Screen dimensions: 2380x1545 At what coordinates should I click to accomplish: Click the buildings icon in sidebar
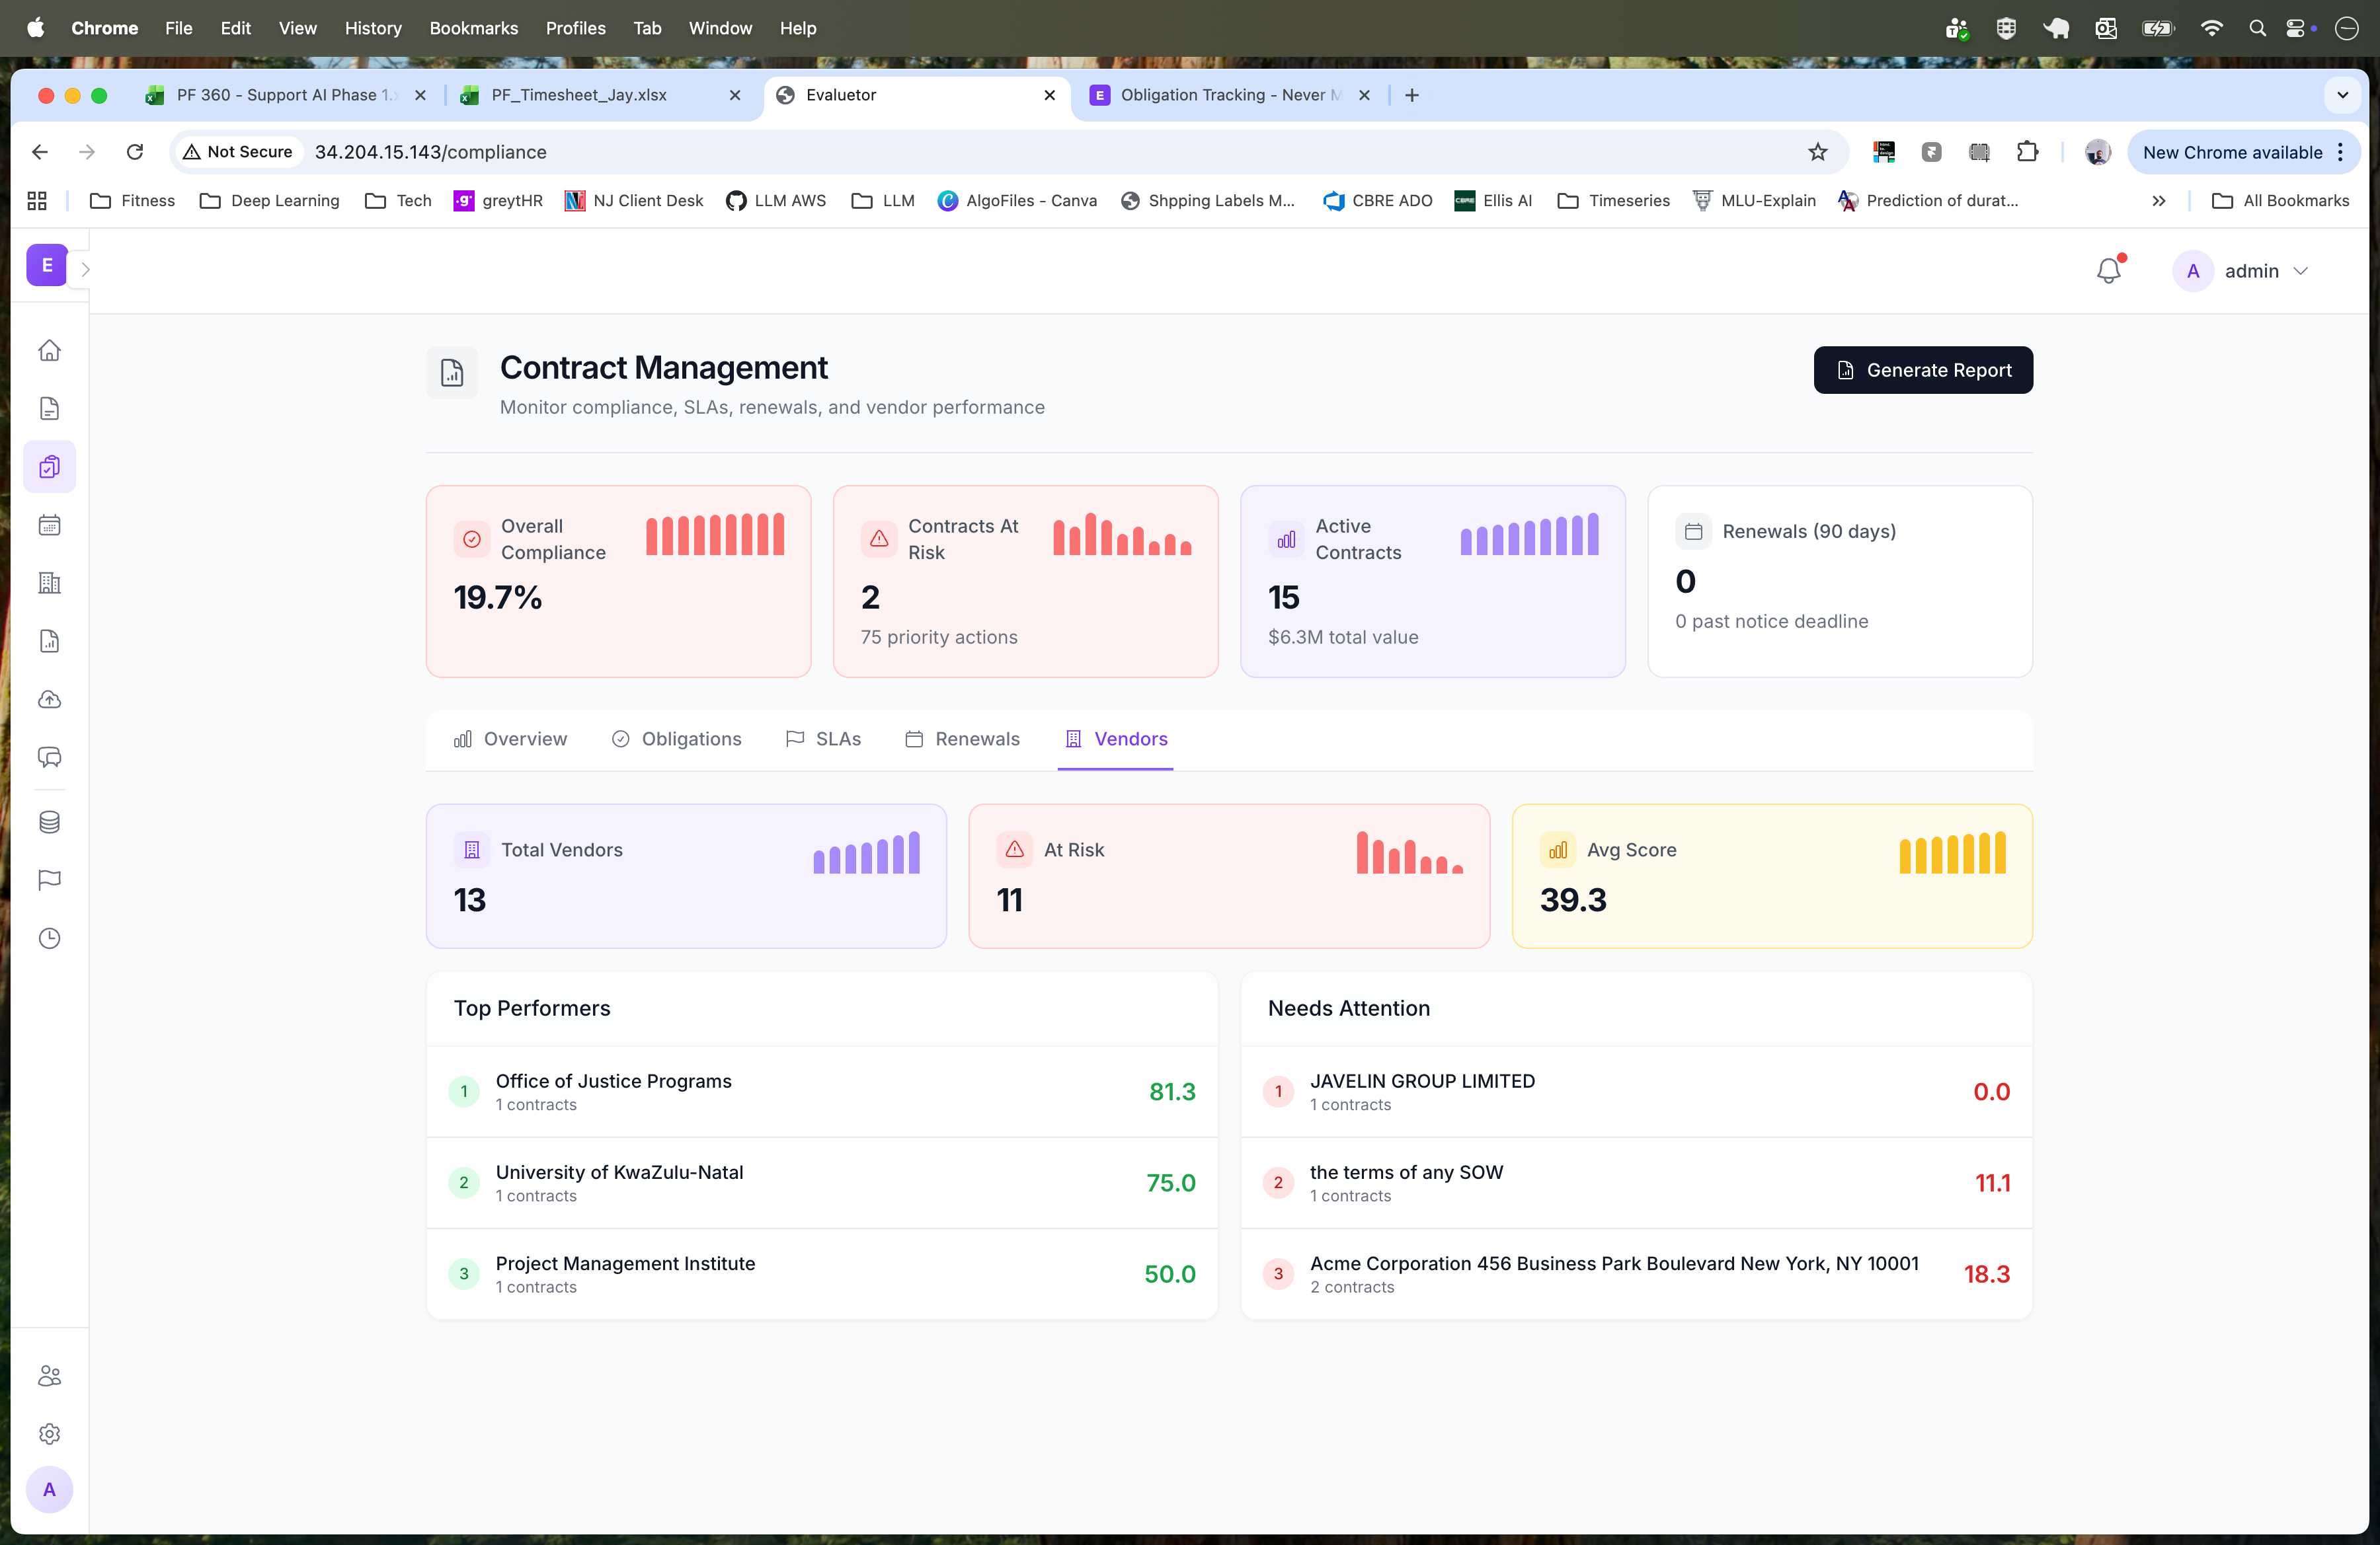click(49, 583)
